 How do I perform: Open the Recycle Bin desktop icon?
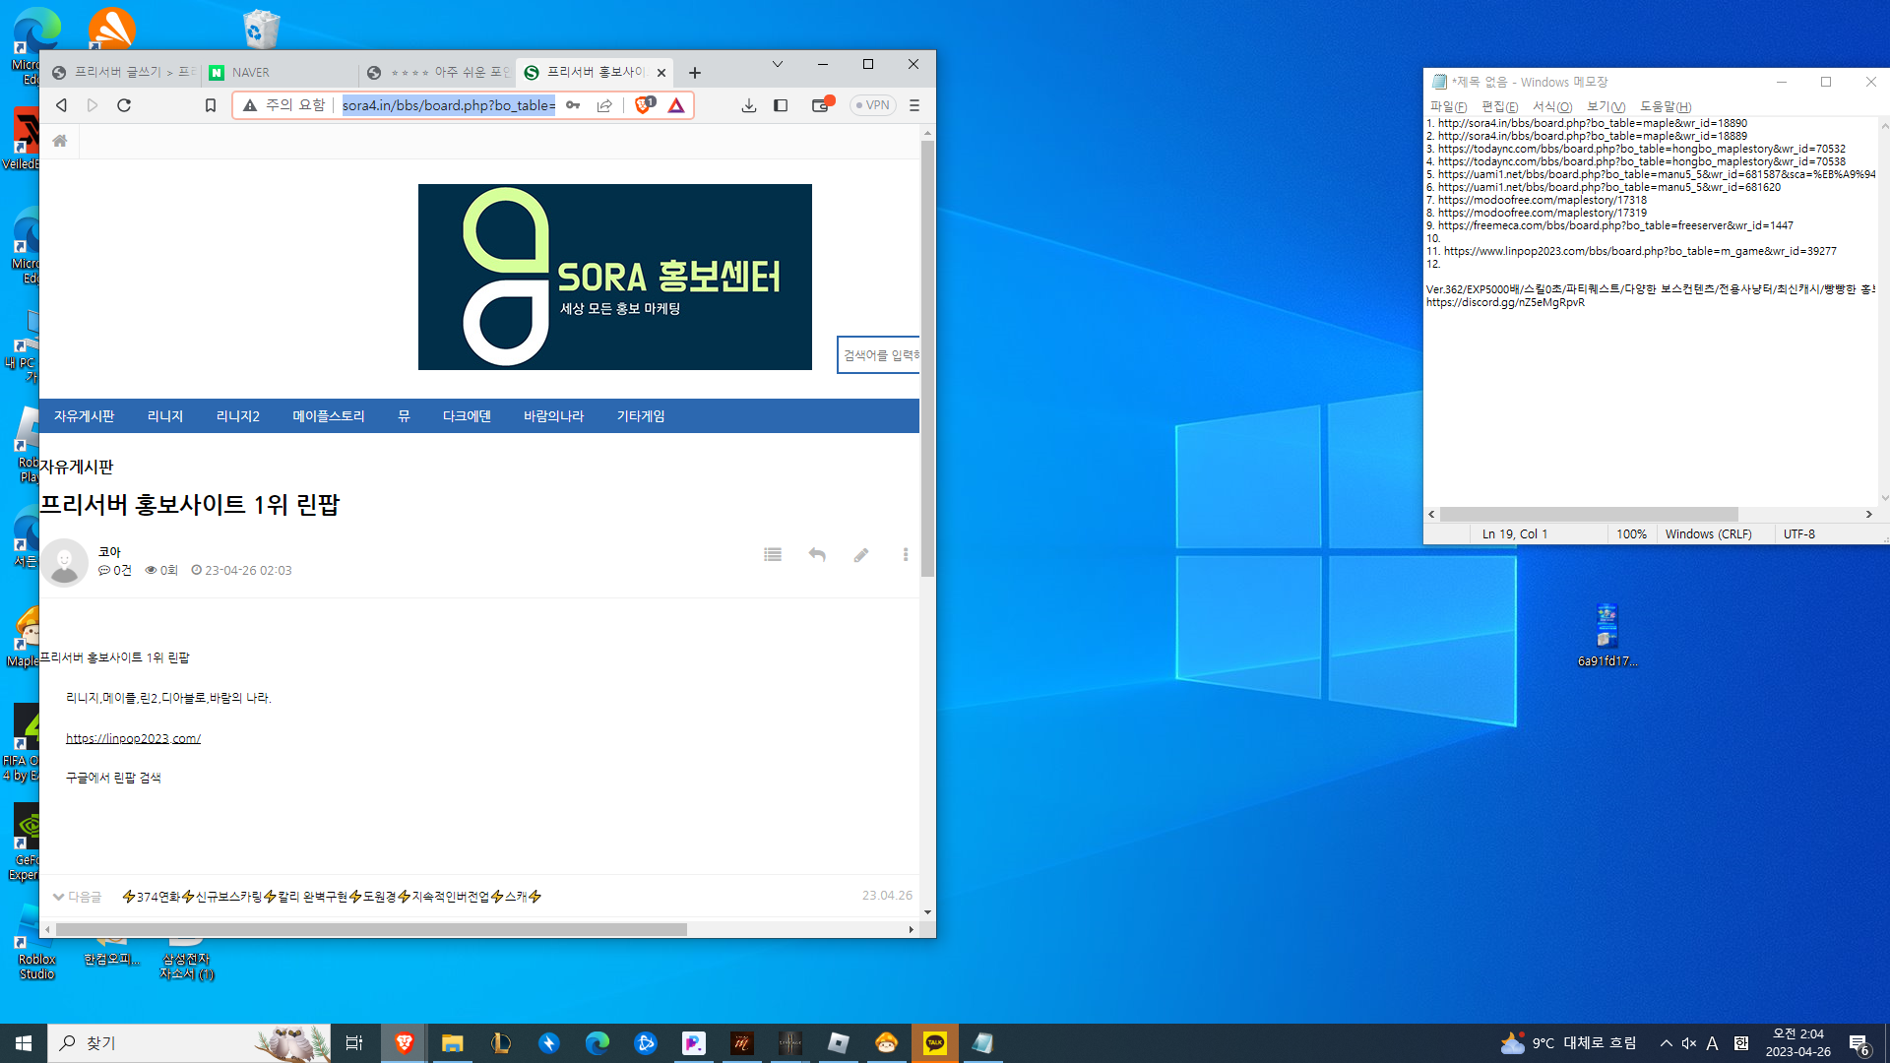tap(261, 29)
